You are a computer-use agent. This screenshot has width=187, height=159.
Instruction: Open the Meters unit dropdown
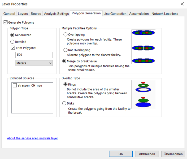[34, 63]
